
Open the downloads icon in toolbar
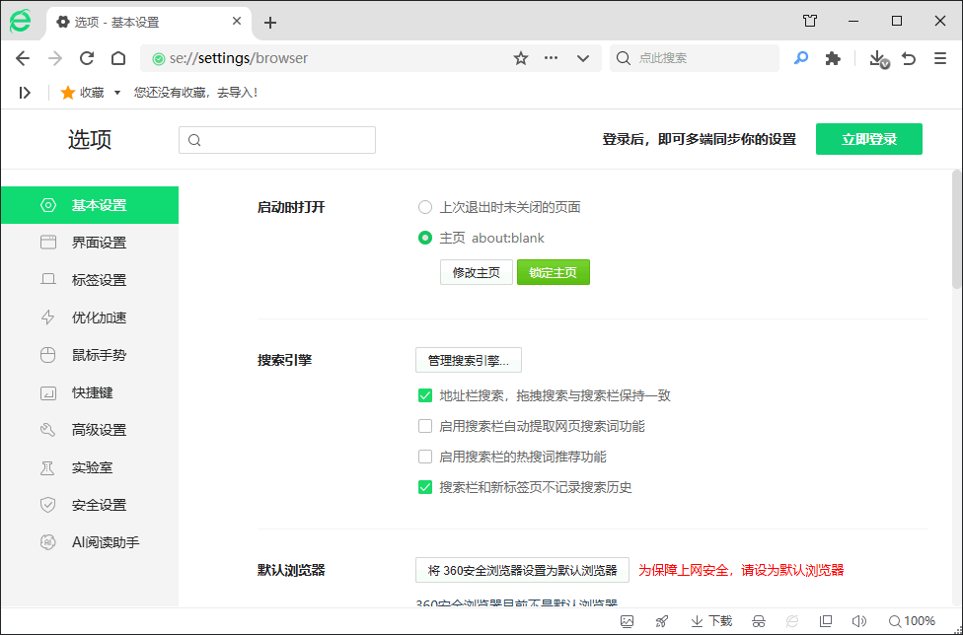[877, 58]
